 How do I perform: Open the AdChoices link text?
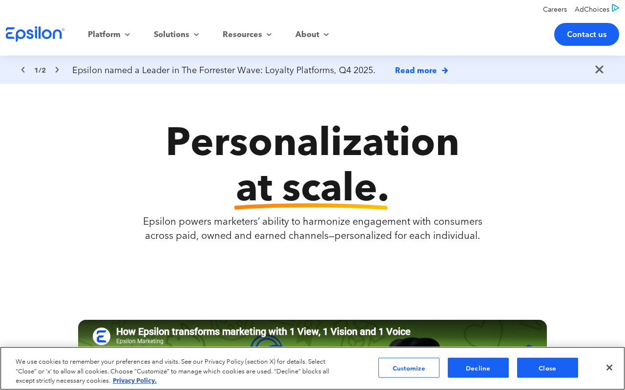[592, 9]
